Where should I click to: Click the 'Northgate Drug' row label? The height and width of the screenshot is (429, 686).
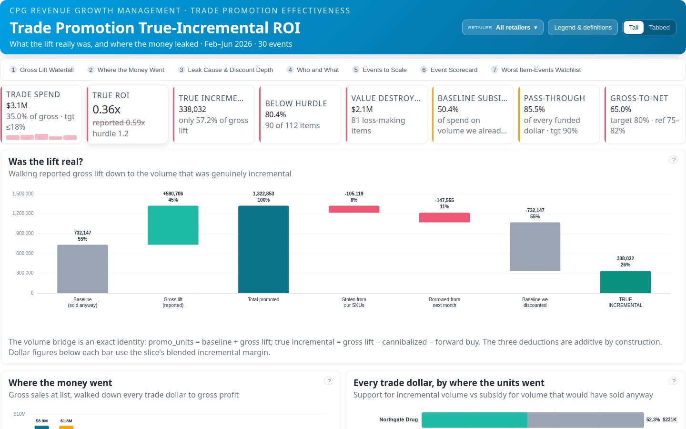(398, 419)
